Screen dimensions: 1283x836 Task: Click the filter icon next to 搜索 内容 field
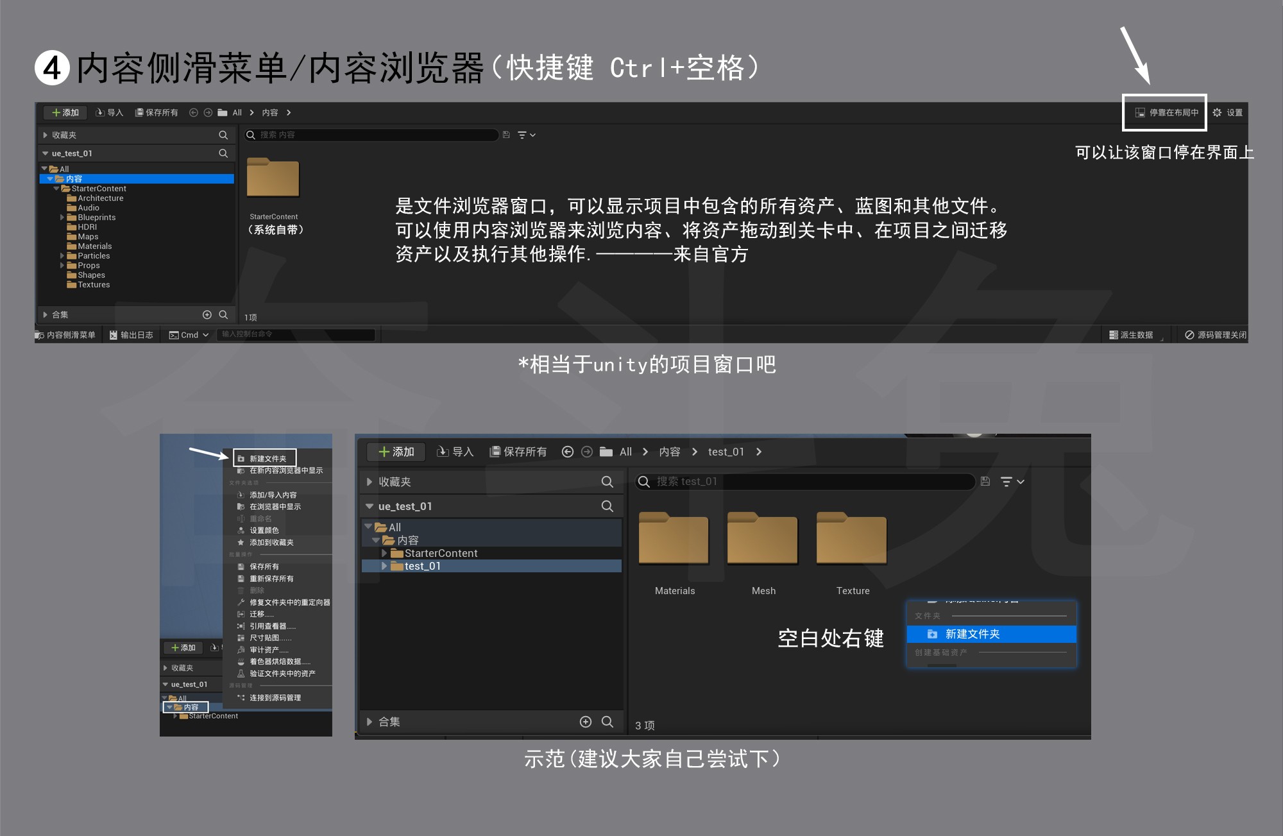[x=523, y=135]
